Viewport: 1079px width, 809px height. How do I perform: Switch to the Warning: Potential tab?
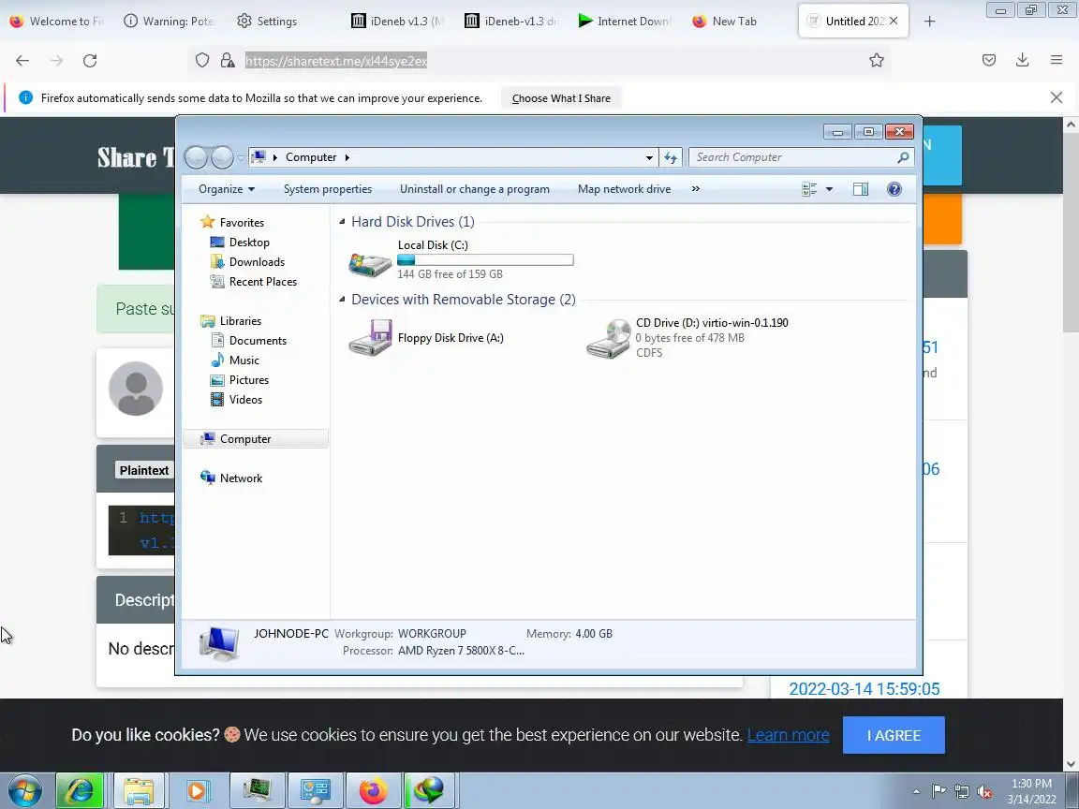click(170, 22)
